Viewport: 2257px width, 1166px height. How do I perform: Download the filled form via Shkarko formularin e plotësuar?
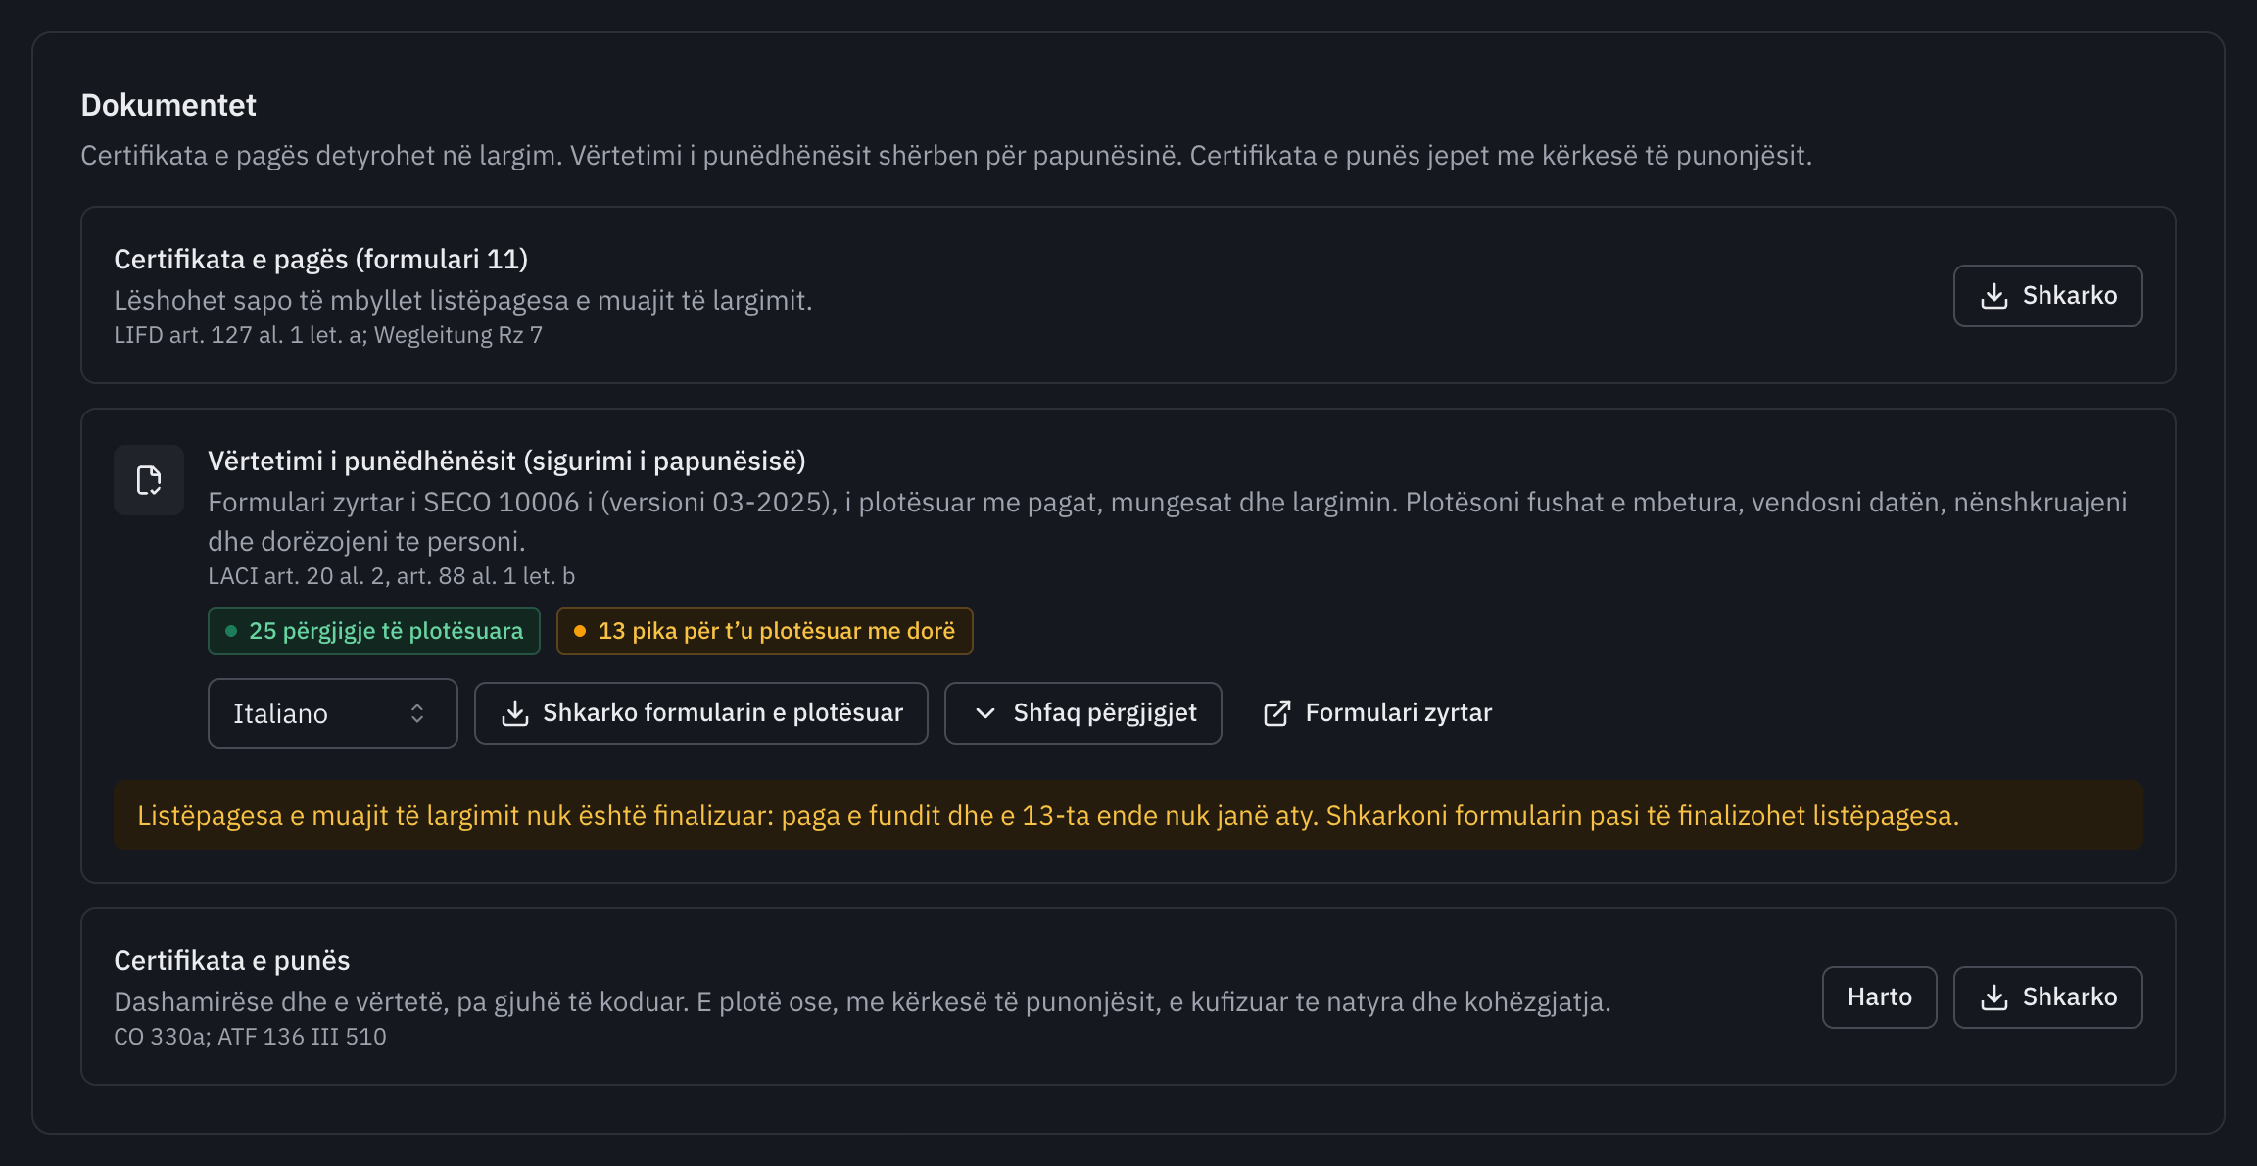701,713
